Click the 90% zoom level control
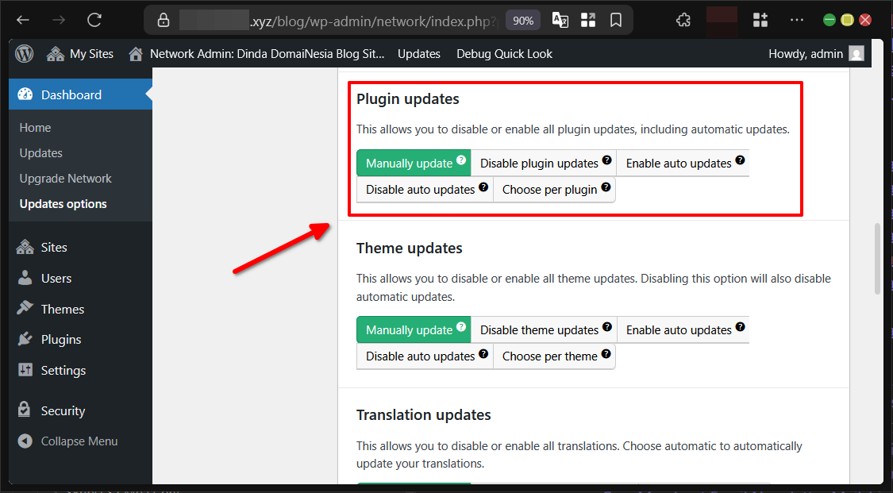The height and width of the screenshot is (493, 893). pos(522,21)
